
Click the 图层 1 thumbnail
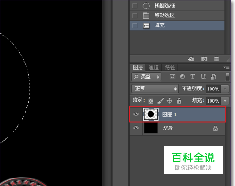click(151, 114)
